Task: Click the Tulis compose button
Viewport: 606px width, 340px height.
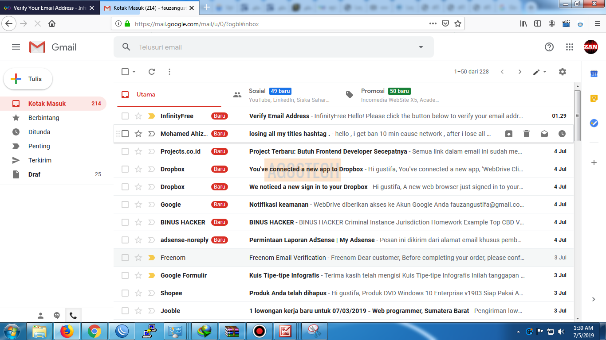Action: point(28,79)
